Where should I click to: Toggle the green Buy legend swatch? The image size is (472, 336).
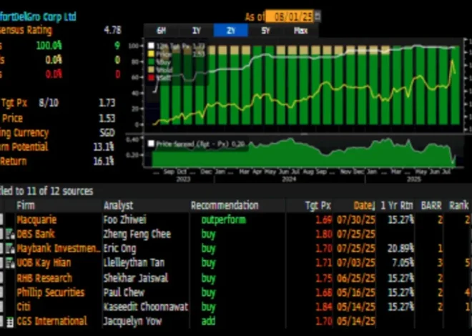(x=151, y=62)
